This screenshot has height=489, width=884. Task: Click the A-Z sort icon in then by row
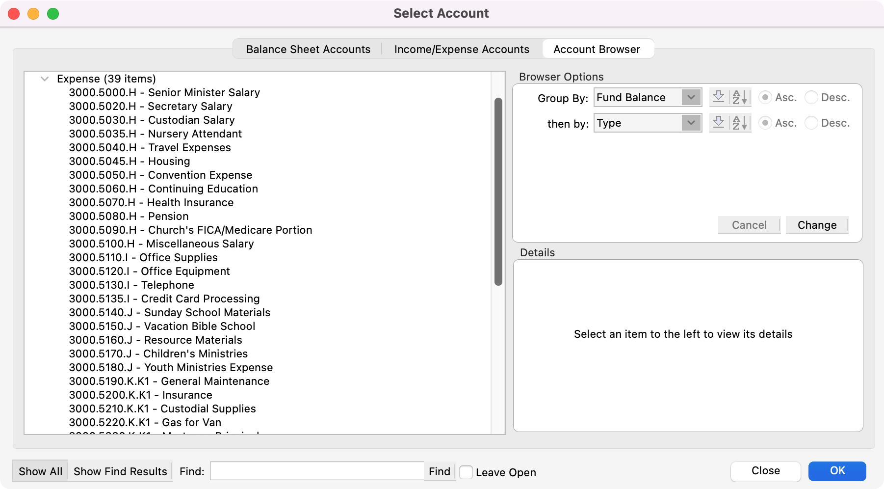tap(740, 123)
